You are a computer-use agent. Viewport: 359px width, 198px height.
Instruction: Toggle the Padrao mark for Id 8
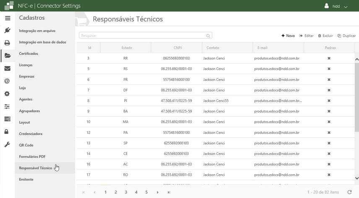[x=329, y=101]
